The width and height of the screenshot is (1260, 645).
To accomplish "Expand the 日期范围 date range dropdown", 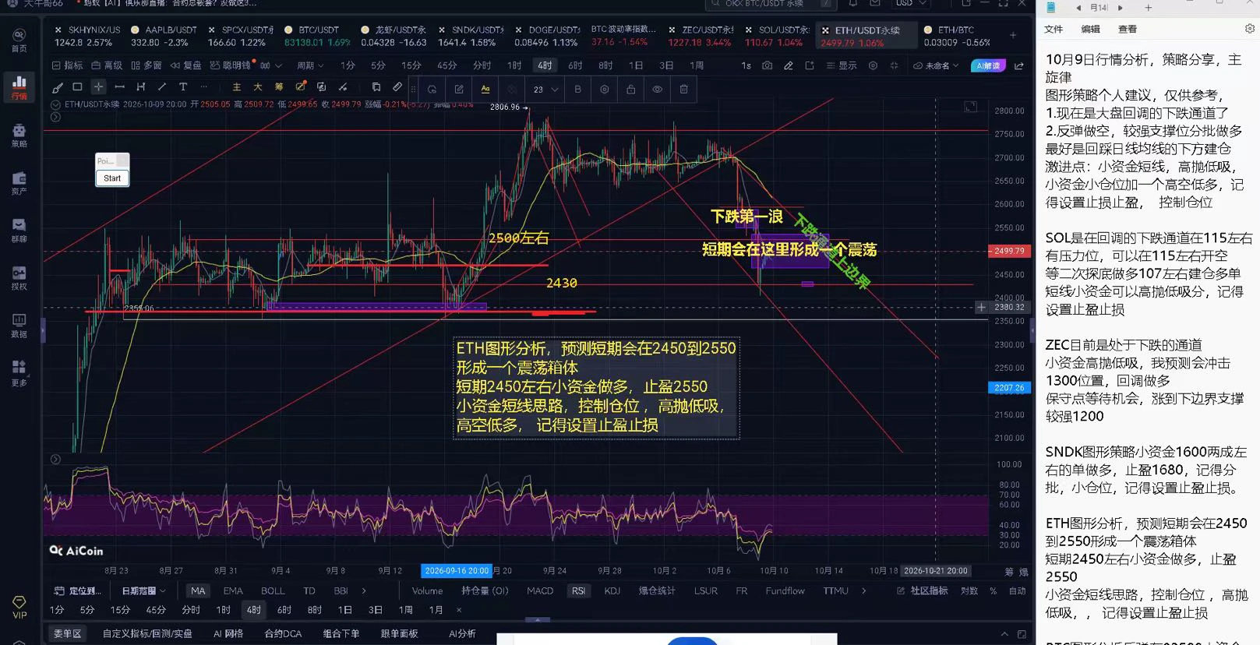I will pyautogui.click(x=143, y=591).
